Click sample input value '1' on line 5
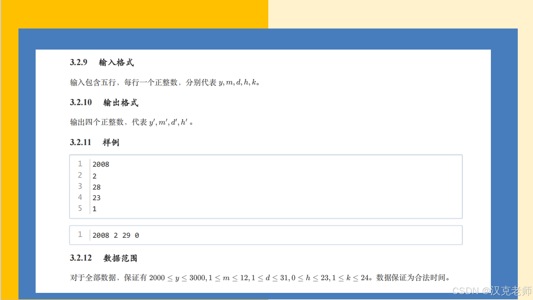The width and height of the screenshot is (533, 300). (x=94, y=209)
